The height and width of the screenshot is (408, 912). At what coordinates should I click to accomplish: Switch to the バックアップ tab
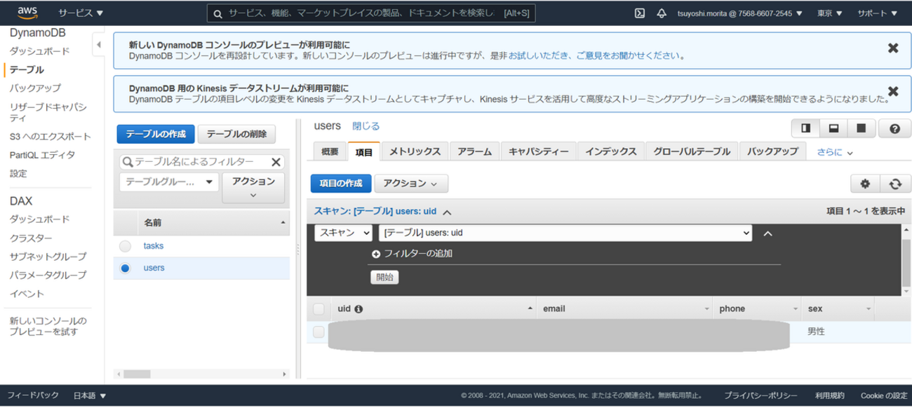772,151
